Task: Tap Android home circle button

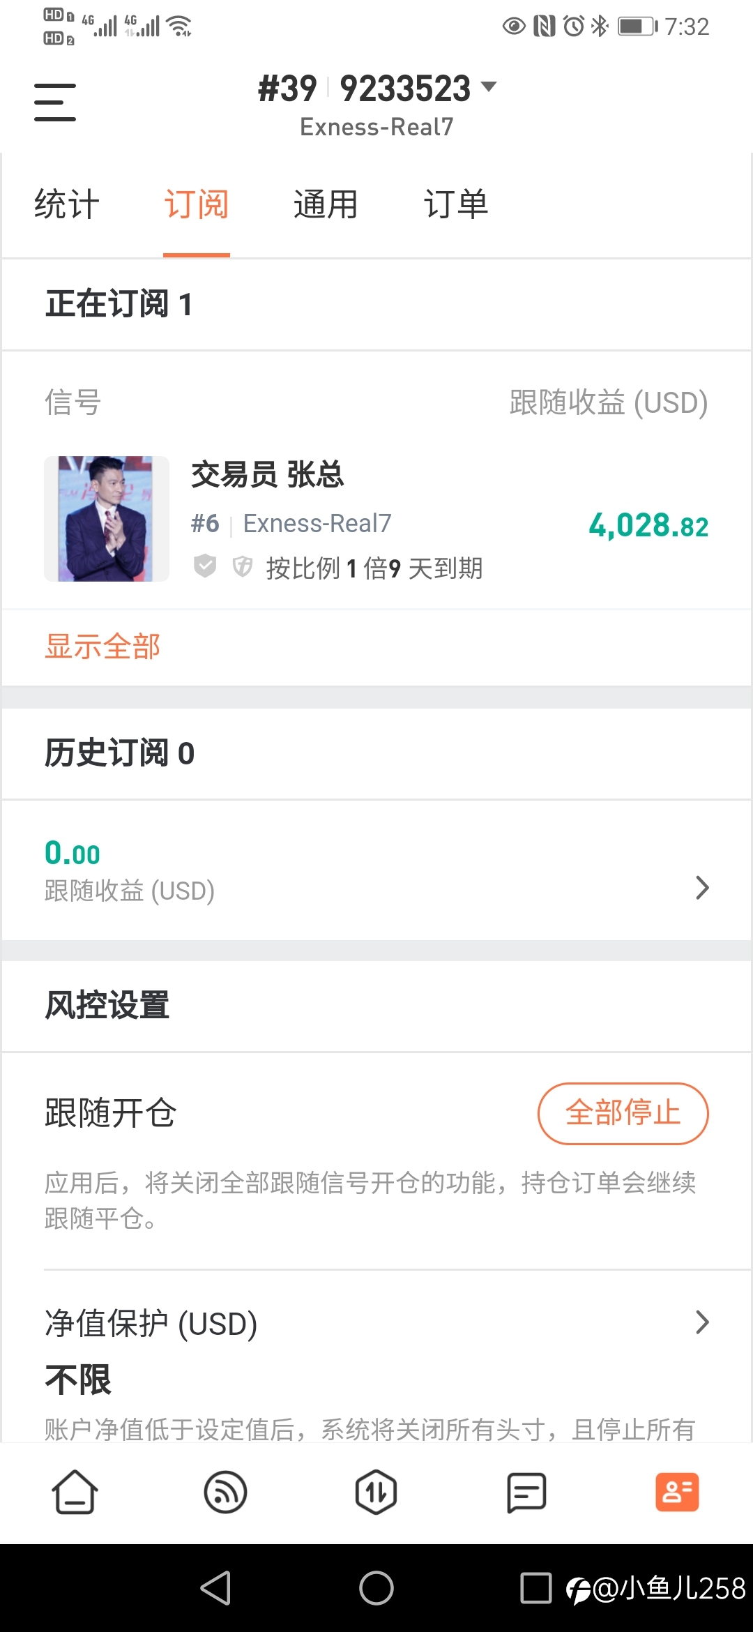Action: [x=376, y=1588]
